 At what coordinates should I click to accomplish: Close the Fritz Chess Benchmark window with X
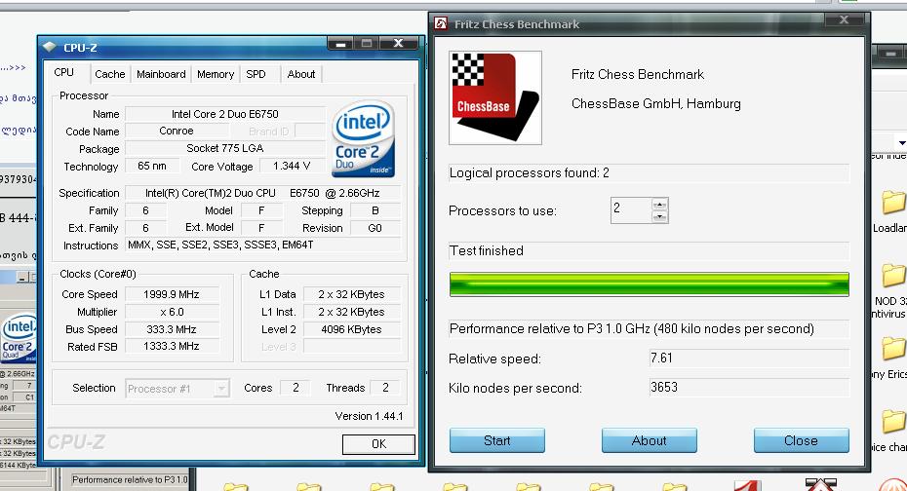point(844,20)
